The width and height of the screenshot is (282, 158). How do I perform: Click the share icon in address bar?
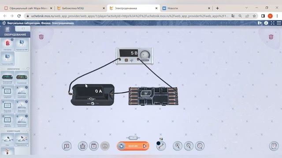click(247, 16)
